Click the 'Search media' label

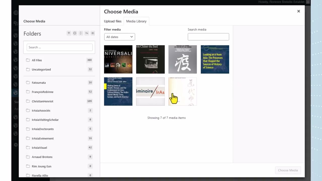(197, 30)
